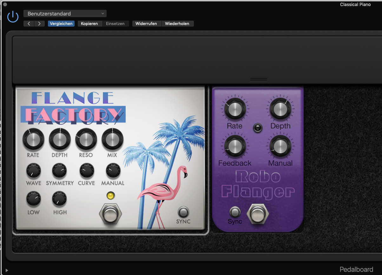Click the Flange Factory MIX knob

[112, 140]
